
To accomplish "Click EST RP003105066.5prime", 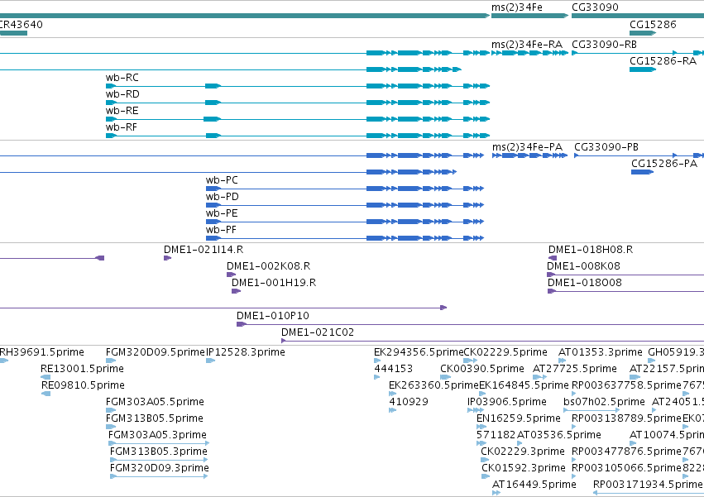I will [626, 468].
